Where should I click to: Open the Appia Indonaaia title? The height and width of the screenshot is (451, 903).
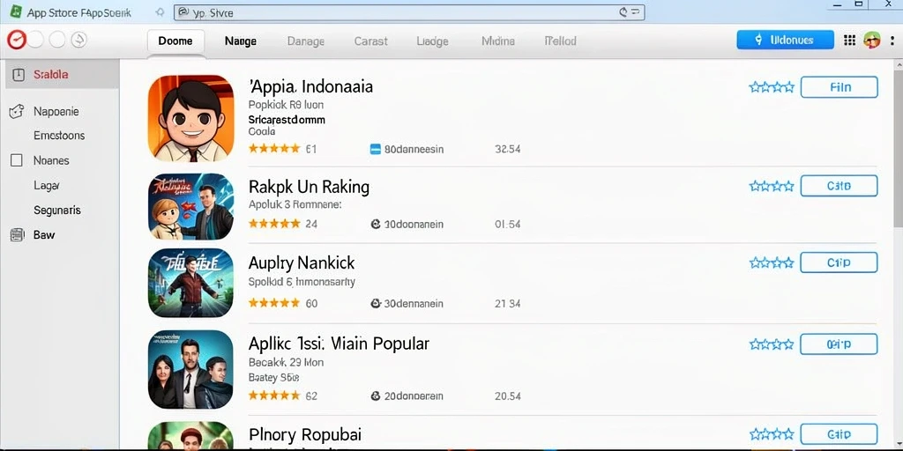coord(311,87)
